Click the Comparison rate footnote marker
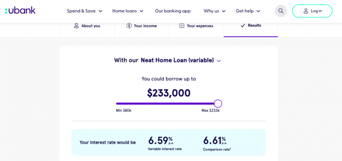342x161 pixels. coord(230,149)
